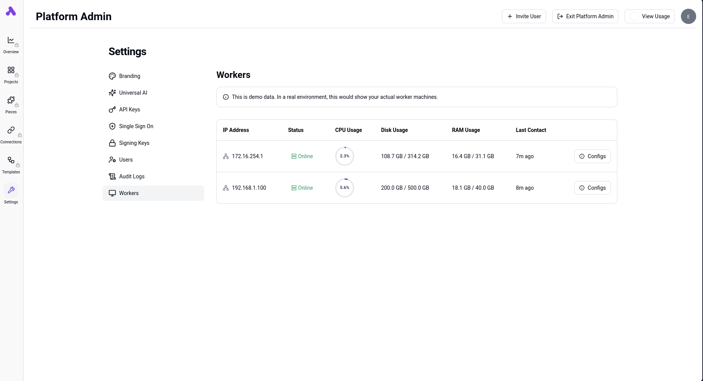Open the Projects sidebar icon

[11, 70]
